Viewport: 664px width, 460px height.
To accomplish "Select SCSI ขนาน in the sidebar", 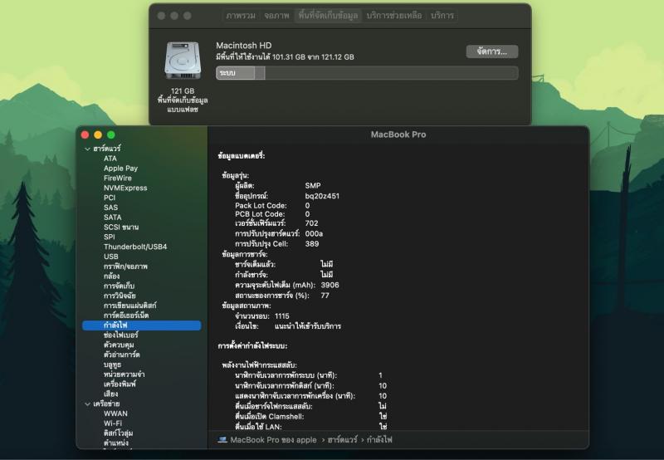I will 121,227.
